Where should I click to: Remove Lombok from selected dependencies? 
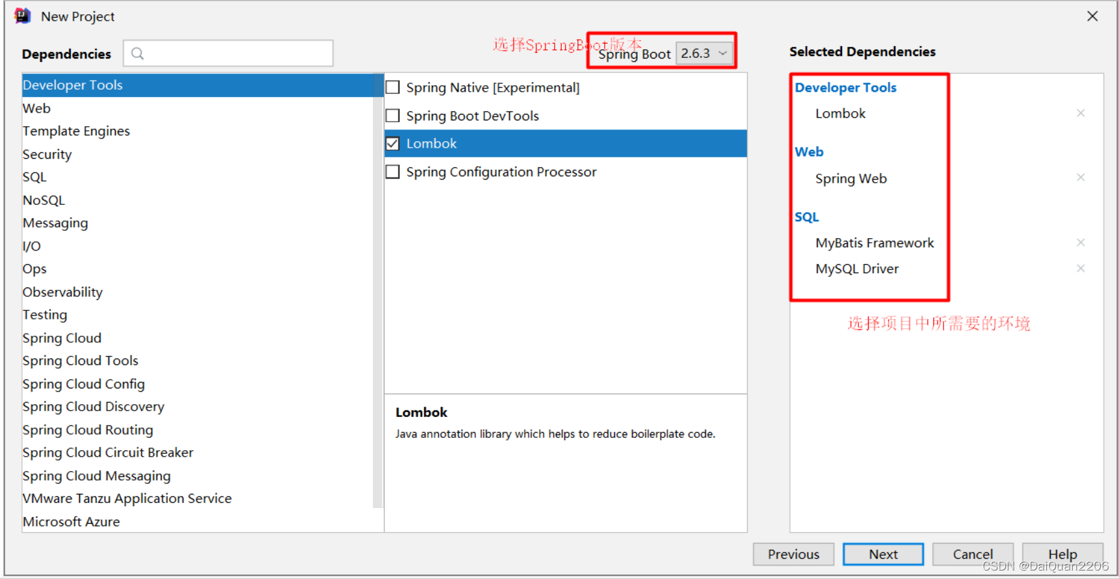coord(1081,113)
